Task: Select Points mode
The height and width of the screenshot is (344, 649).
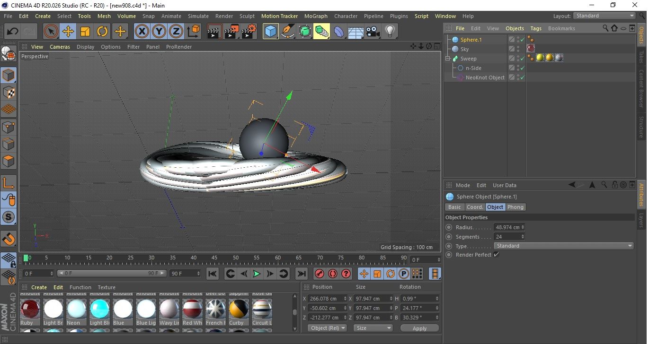Action: (9, 127)
